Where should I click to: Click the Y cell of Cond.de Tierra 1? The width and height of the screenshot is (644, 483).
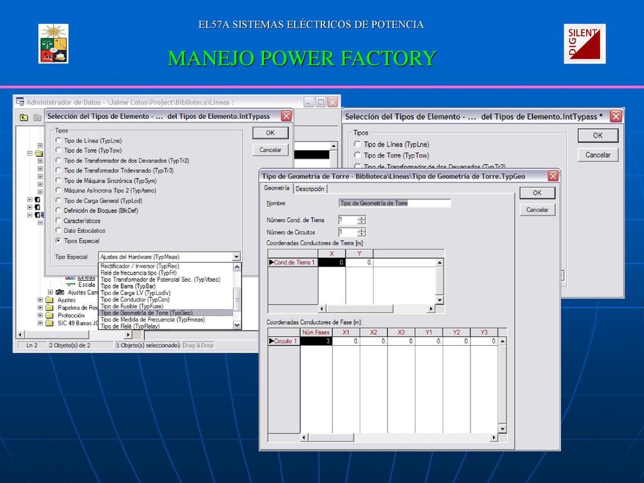click(x=359, y=262)
